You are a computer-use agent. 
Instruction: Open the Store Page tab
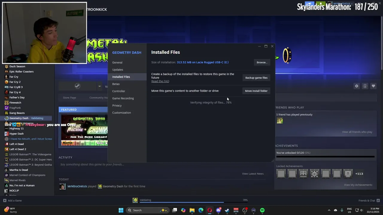(69, 98)
